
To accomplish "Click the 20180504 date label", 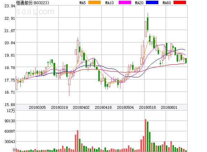I will tap(125, 107).
